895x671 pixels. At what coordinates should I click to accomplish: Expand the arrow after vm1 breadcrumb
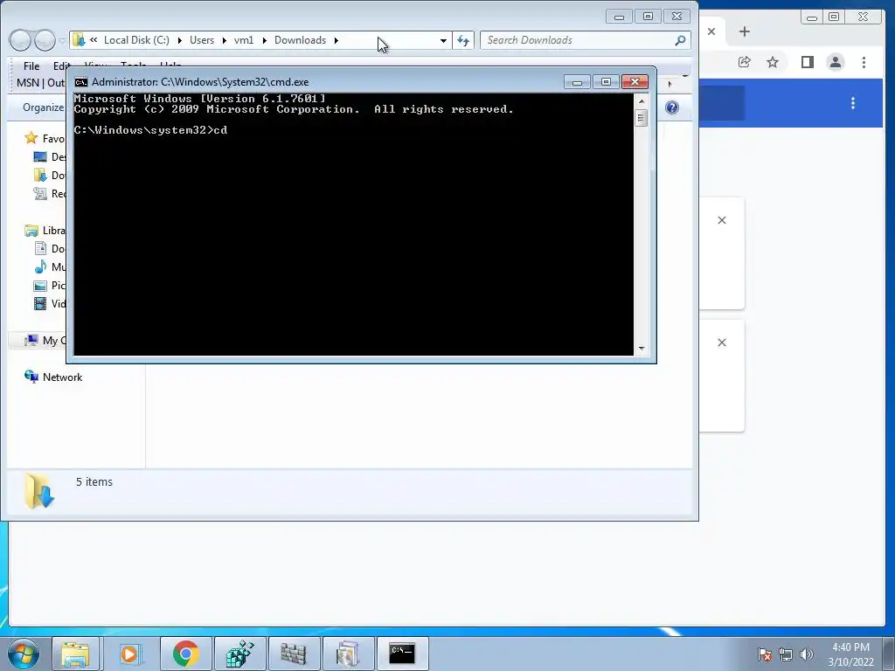point(264,40)
